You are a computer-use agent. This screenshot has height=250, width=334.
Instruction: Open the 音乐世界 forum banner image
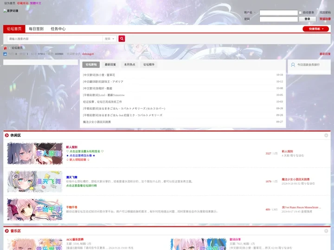35,244
